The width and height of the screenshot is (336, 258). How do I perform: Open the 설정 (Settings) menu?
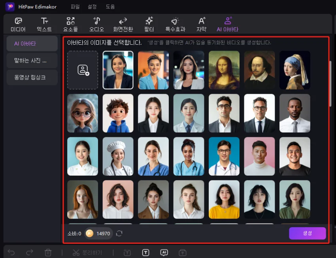92,7
